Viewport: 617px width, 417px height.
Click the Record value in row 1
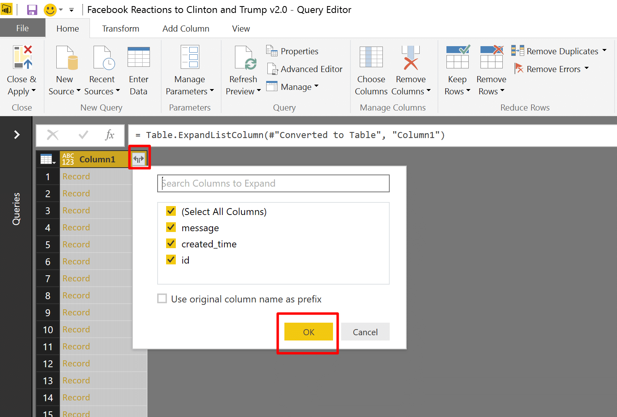click(76, 177)
